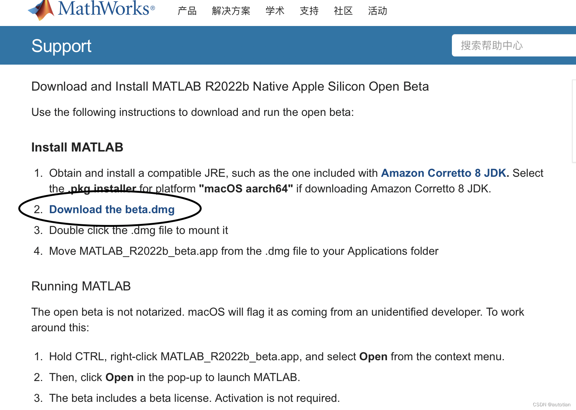Open the 学术 menu
This screenshot has width=576, height=410.
275,11
